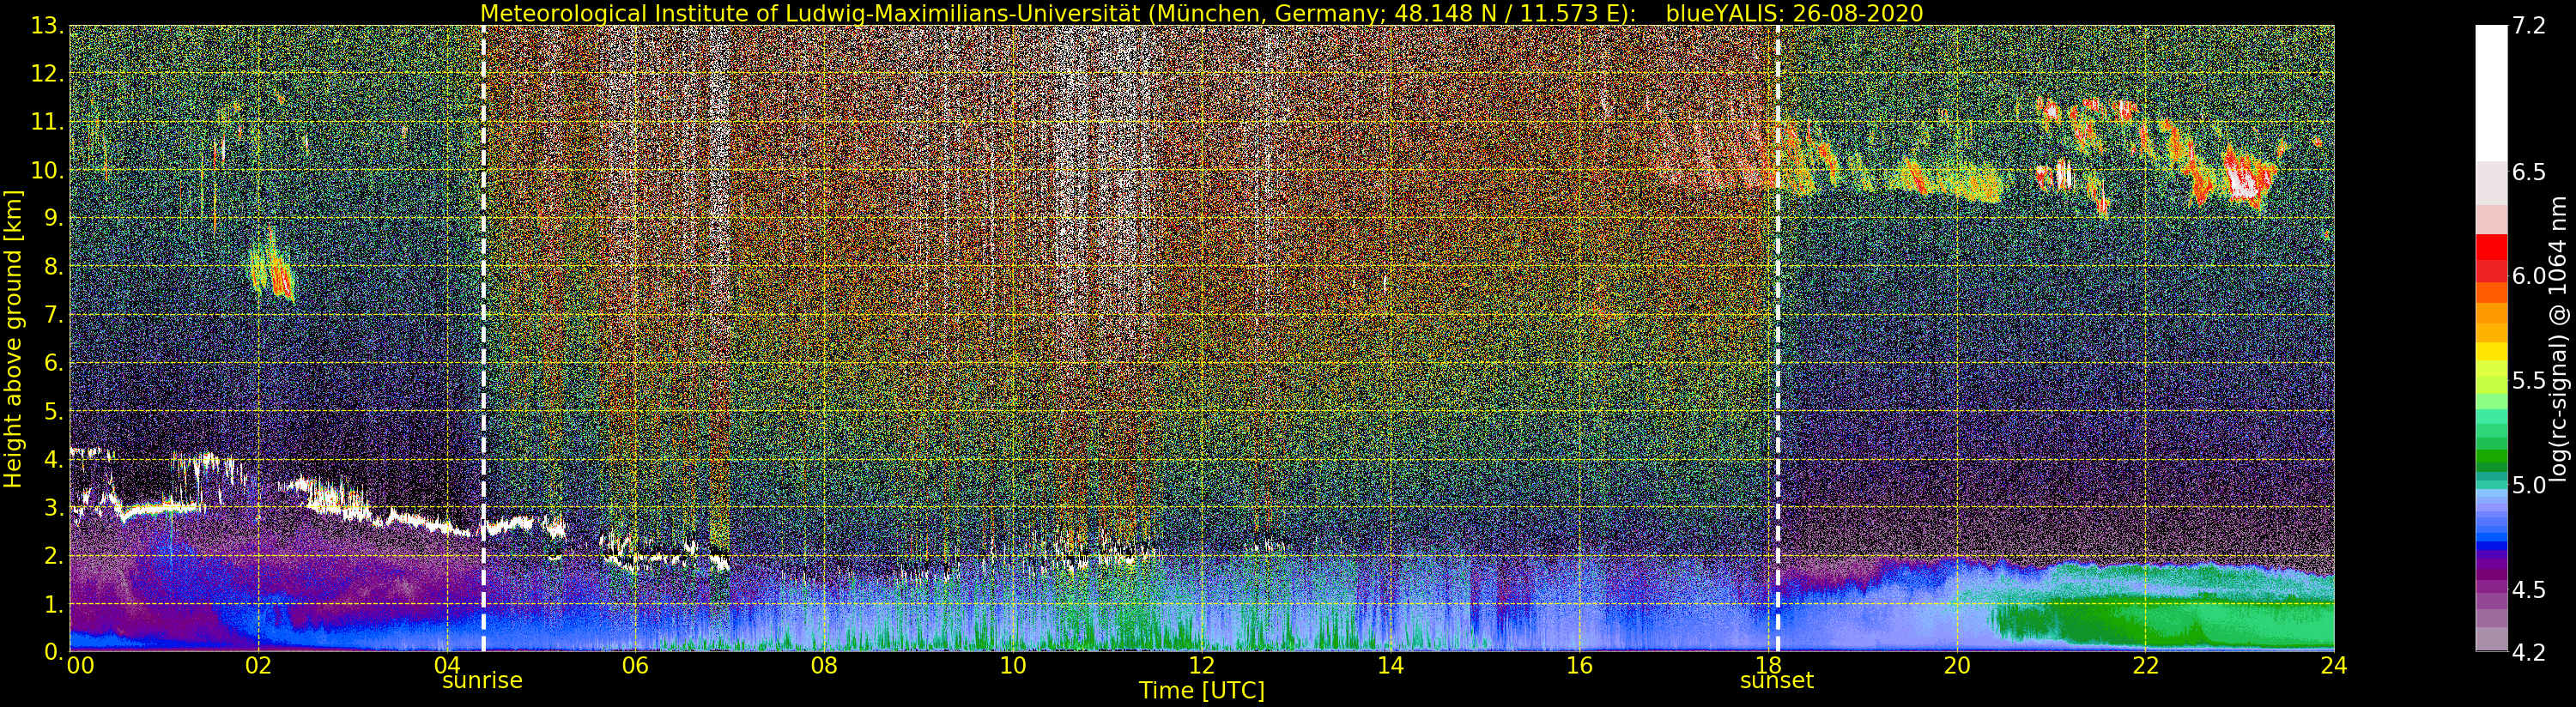Screen dimensions: 2576x707
Task: Select the 06 hour tick label
Action: pyautogui.click(x=635, y=665)
